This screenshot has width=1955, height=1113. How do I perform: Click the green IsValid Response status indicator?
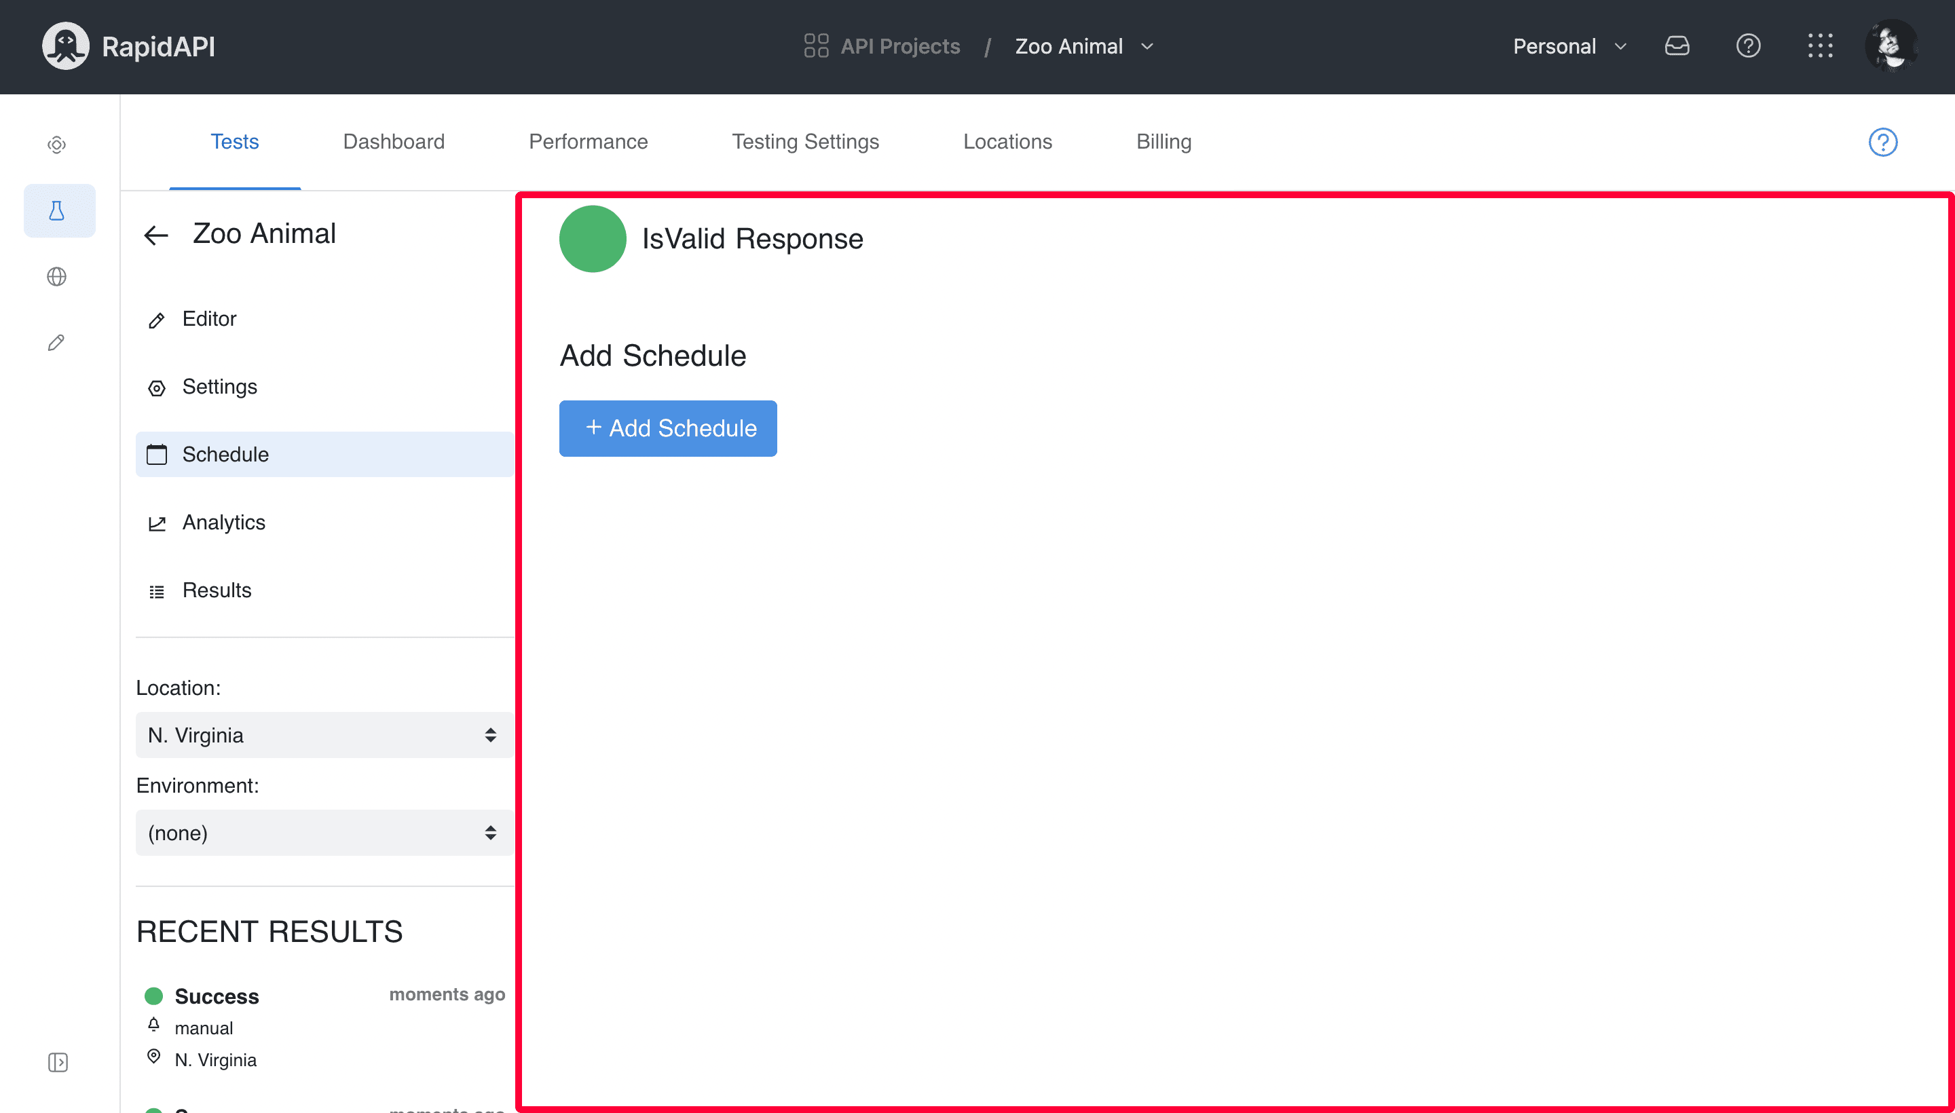(x=592, y=238)
